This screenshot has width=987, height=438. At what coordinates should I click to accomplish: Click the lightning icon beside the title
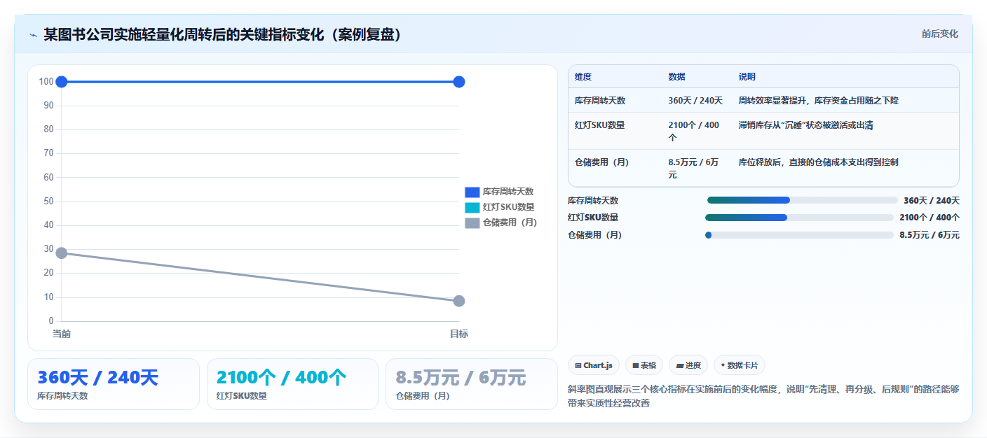(x=34, y=35)
